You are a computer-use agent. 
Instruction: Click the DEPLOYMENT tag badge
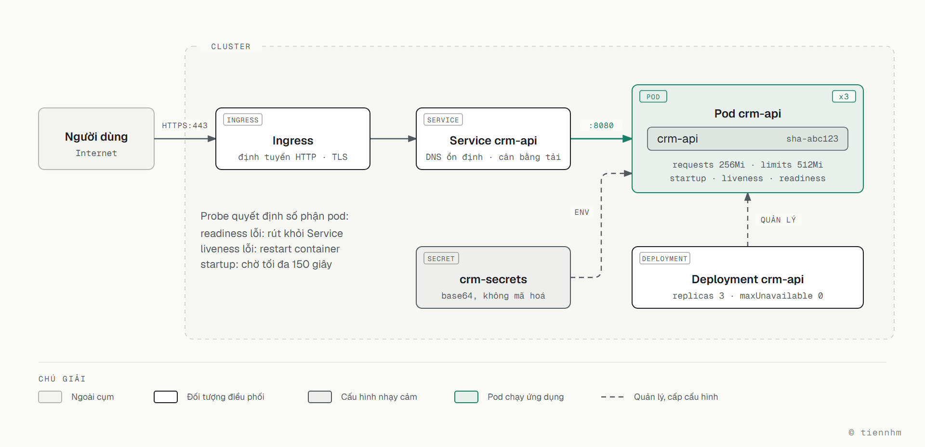click(665, 258)
